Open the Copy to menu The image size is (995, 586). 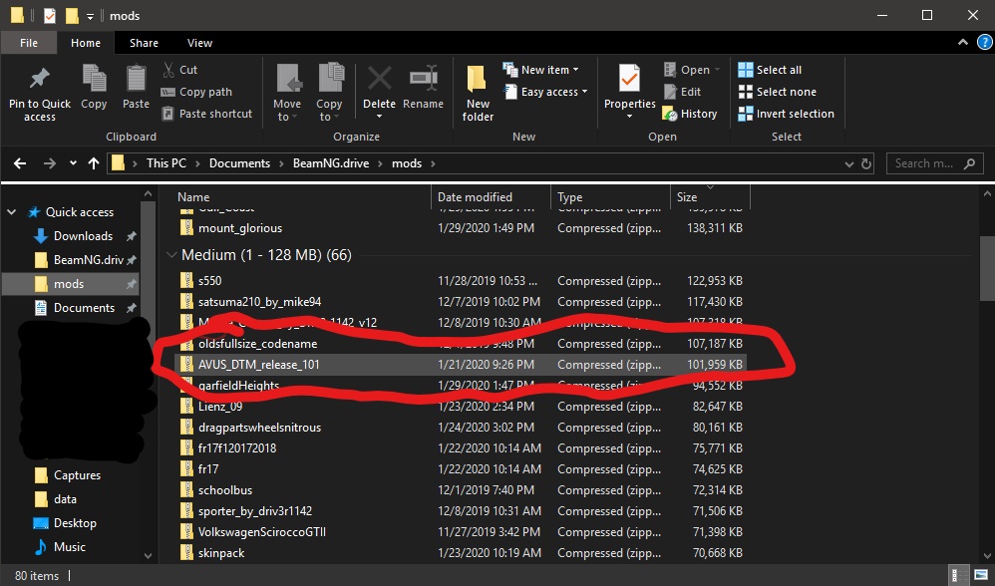pos(329,93)
